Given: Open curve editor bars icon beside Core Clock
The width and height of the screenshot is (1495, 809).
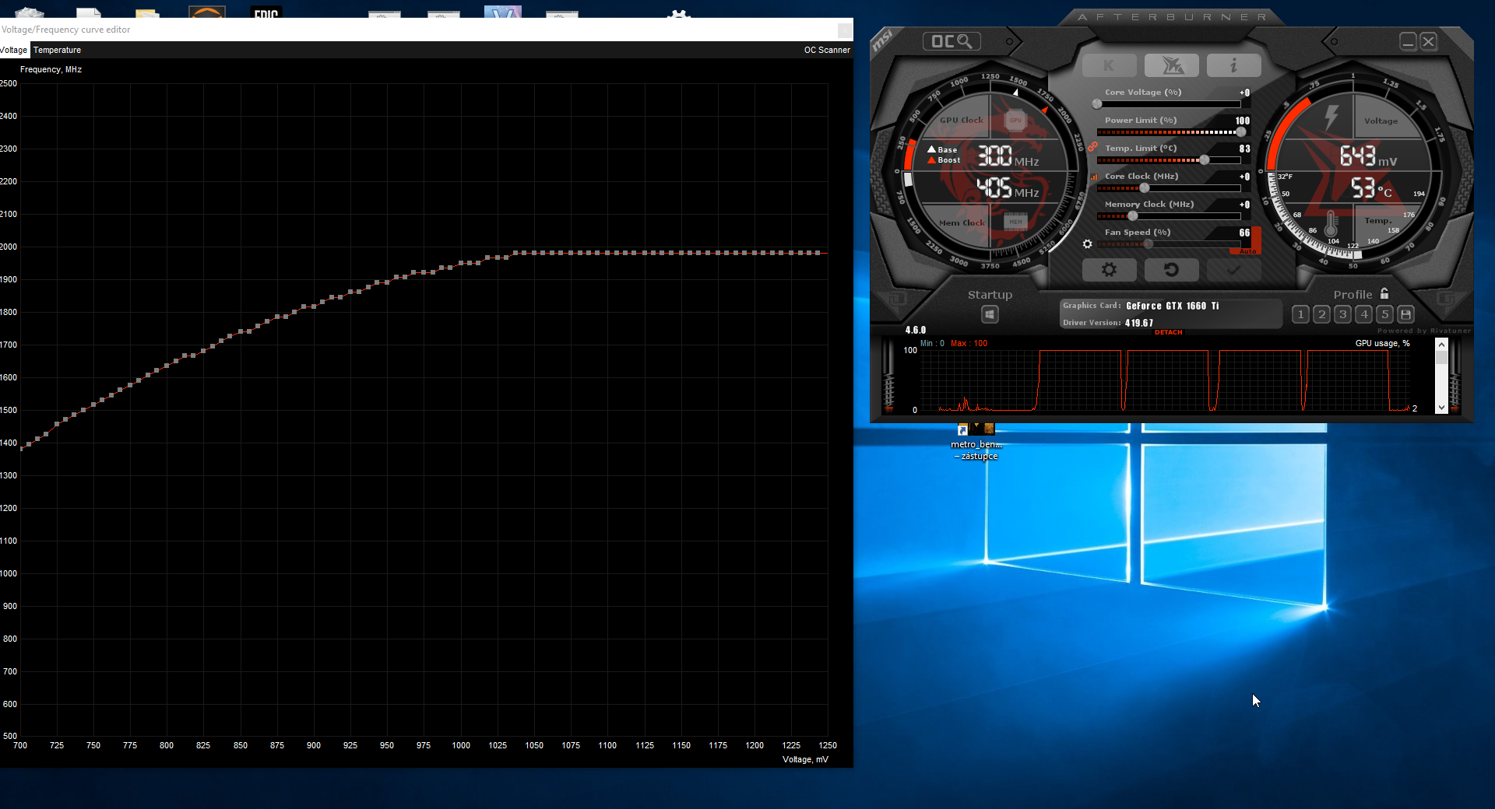Looking at the screenshot, I should [1094, 177].
